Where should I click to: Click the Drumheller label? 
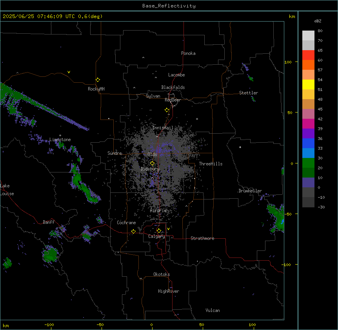(x=250, y=191)
